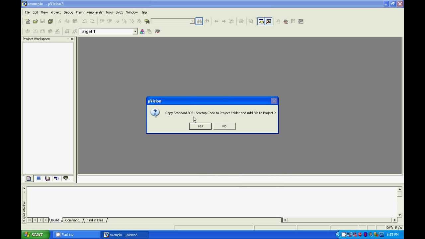
Task: Switch to the Functions tab in Project Workspace
Action: tap(56, 179)
